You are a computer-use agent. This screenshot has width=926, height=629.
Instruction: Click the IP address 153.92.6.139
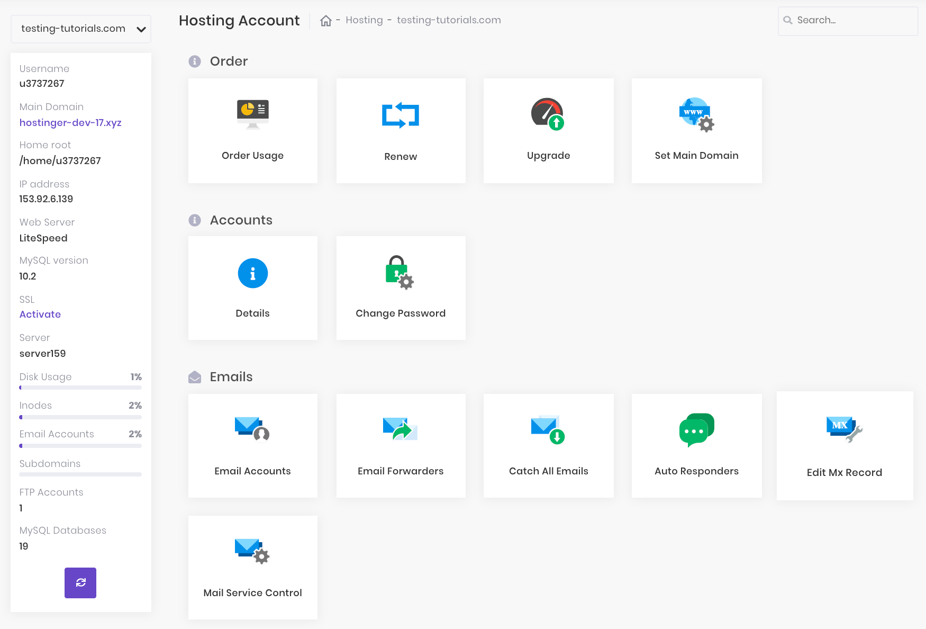(x=46, y=199)
